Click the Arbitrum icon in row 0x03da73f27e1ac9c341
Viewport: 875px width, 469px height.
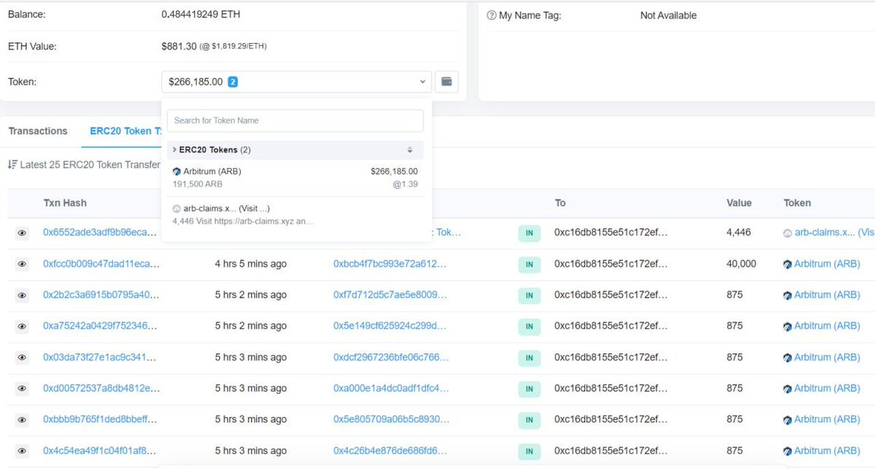(x=787, y=357)
